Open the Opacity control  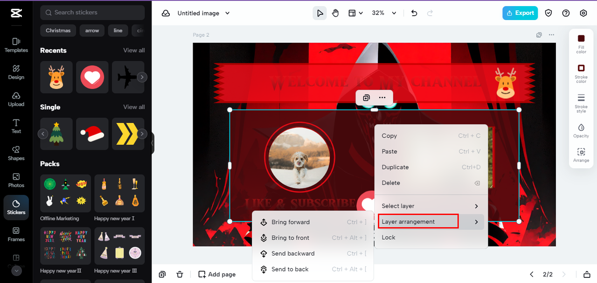581,130
